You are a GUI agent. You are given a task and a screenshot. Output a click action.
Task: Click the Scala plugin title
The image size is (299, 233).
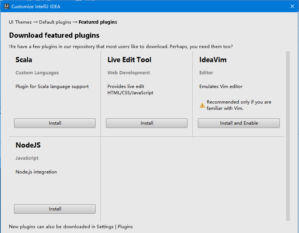[24, 60]
